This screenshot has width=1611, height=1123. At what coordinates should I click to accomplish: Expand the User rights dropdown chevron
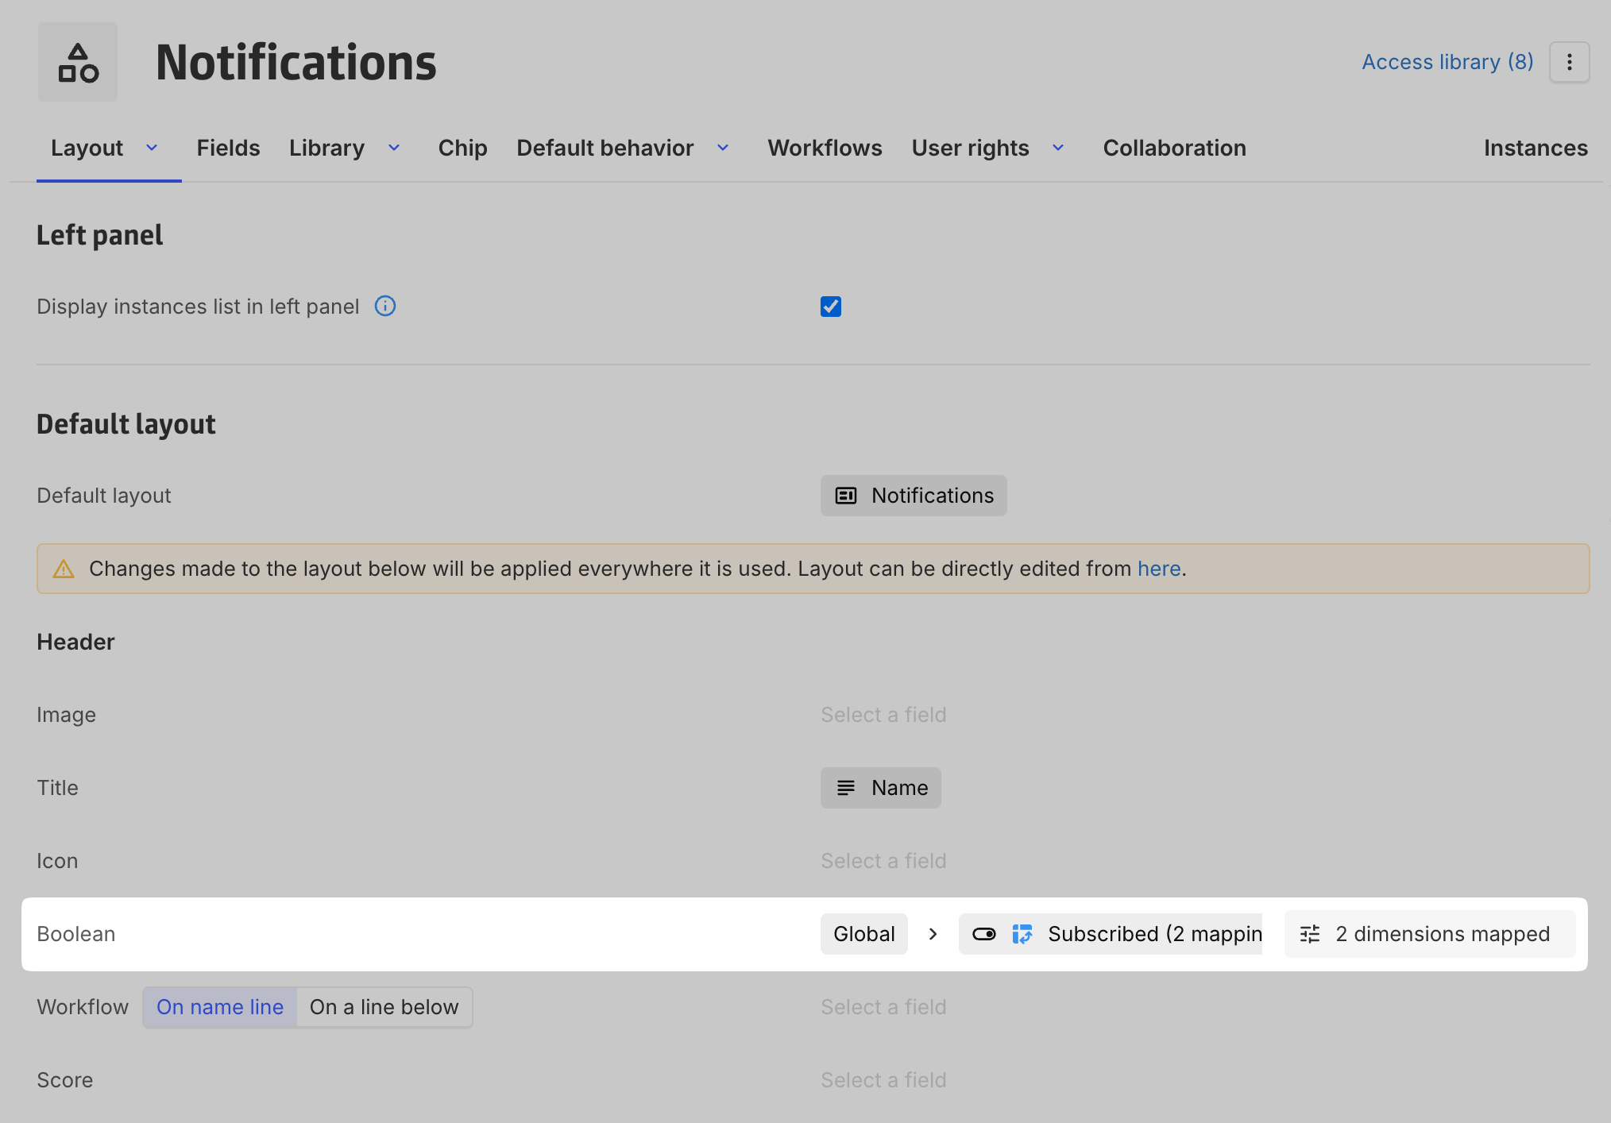pos(1058,149)
